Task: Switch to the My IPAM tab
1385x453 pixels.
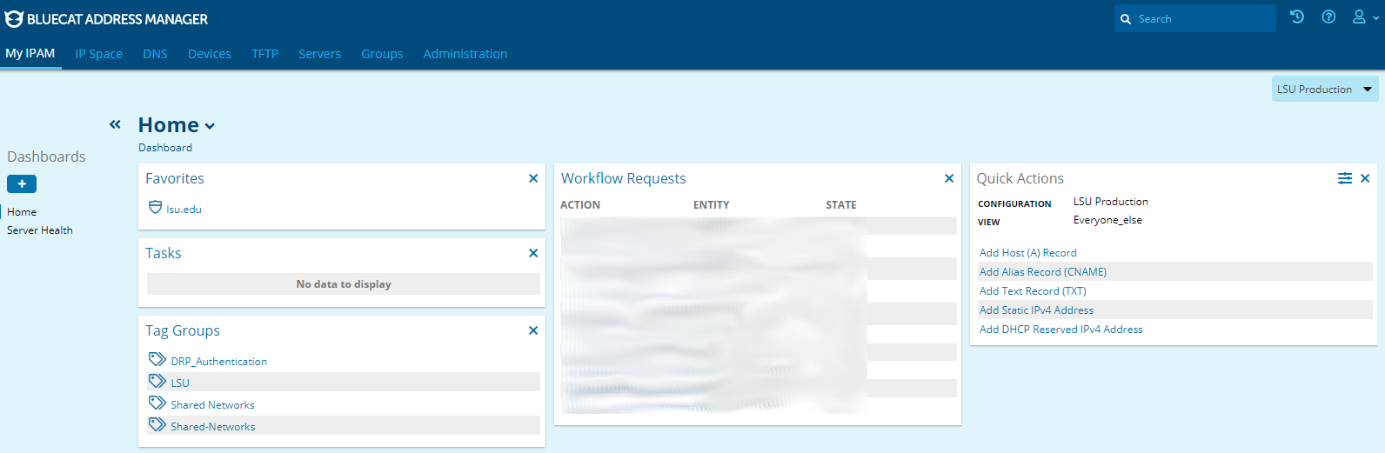Action: [x=30, y=54]
